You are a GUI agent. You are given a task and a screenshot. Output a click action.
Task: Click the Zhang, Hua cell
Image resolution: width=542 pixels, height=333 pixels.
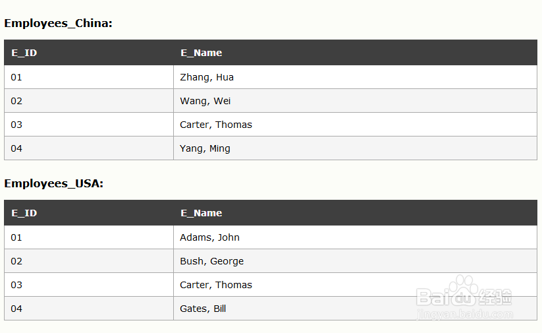355,77
